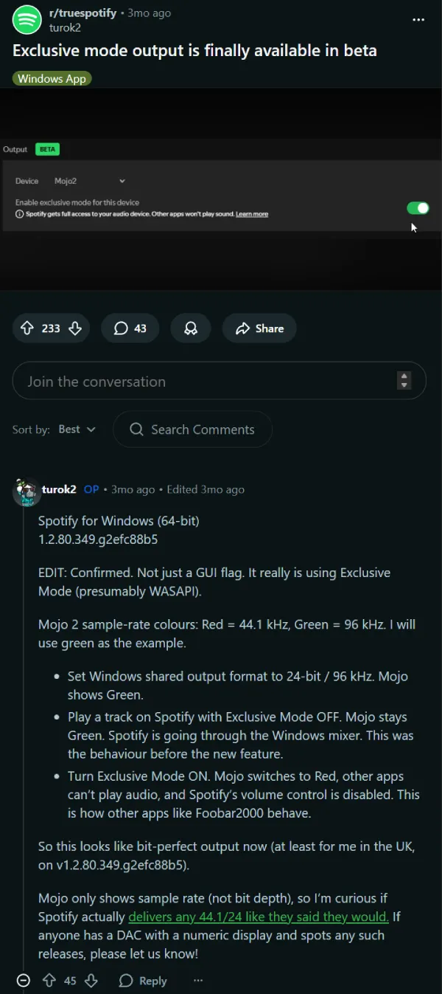
Task: Downvote turok2's comment
Action: click(91, 981)
